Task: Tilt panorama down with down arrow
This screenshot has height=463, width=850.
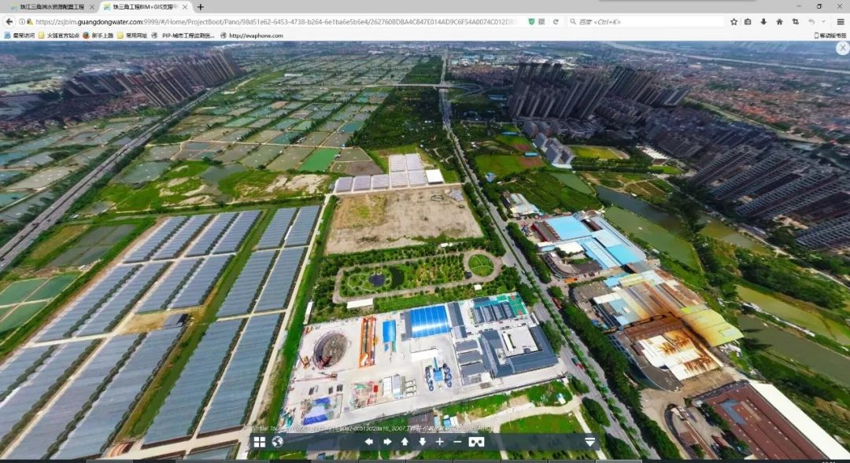Action: pos(423,442)
